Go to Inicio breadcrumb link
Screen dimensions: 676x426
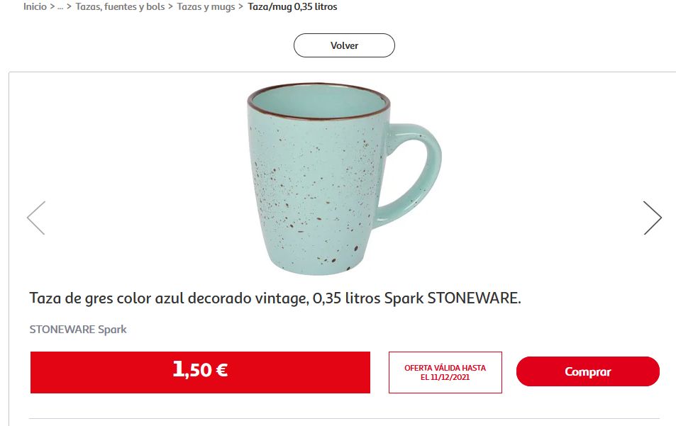35,7
